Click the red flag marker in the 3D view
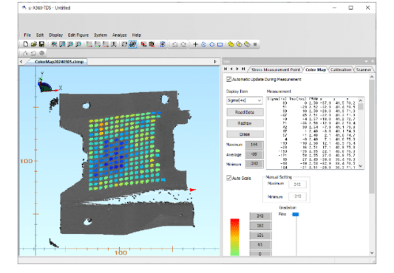The image size is (394, 273). (192, 190)
